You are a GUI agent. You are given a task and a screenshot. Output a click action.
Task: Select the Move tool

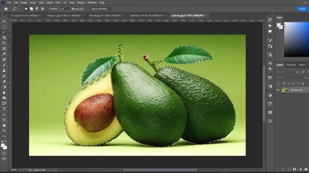point(4,21)
